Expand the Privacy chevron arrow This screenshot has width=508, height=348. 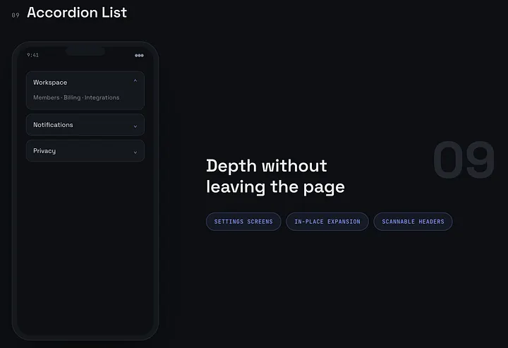pyautogui.click(x=135, y=152)
